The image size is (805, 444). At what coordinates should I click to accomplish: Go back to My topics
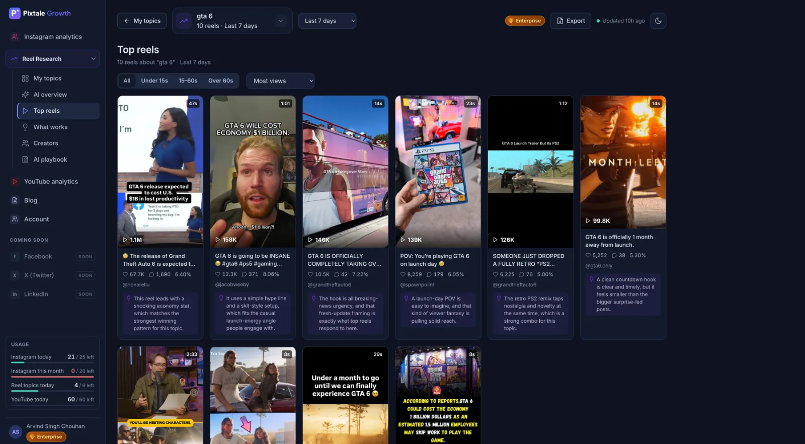click(142, 21)
